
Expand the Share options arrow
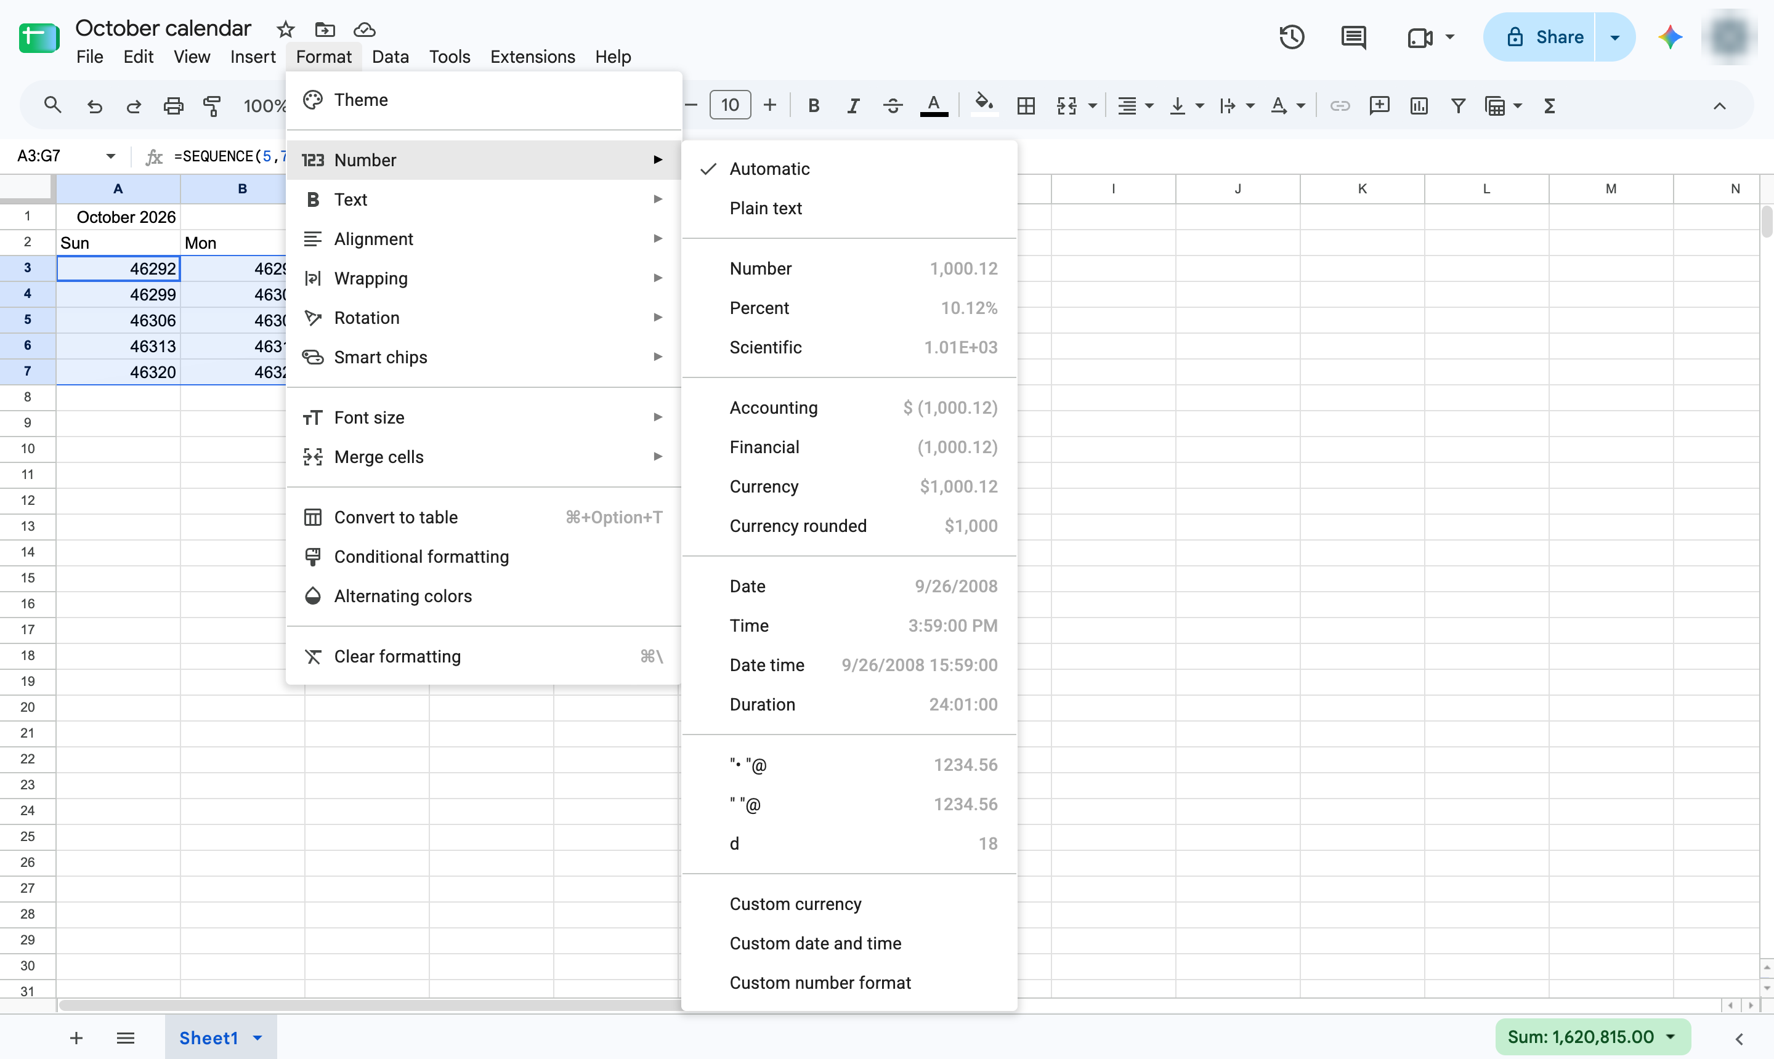(1614, 37)
